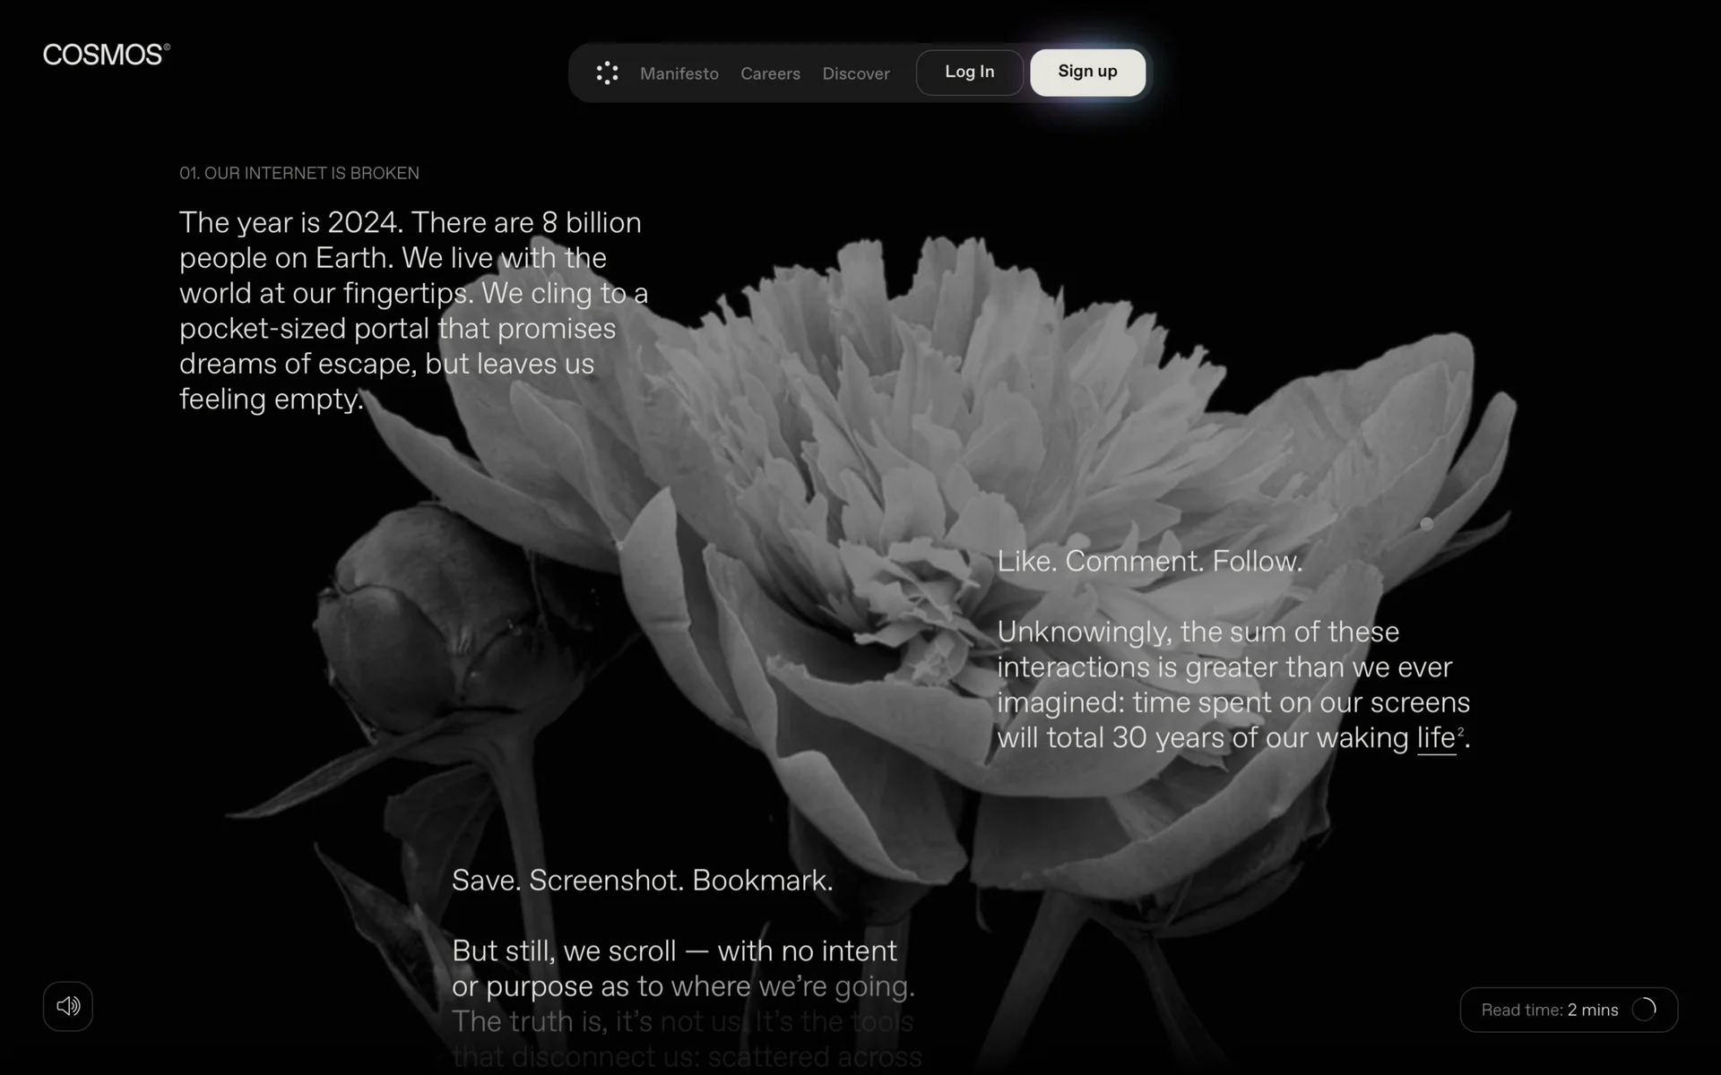Click the footnote superscript 2
Image resolution: width=1721 pixels, height=1075 pixels.
[1461, 731]
